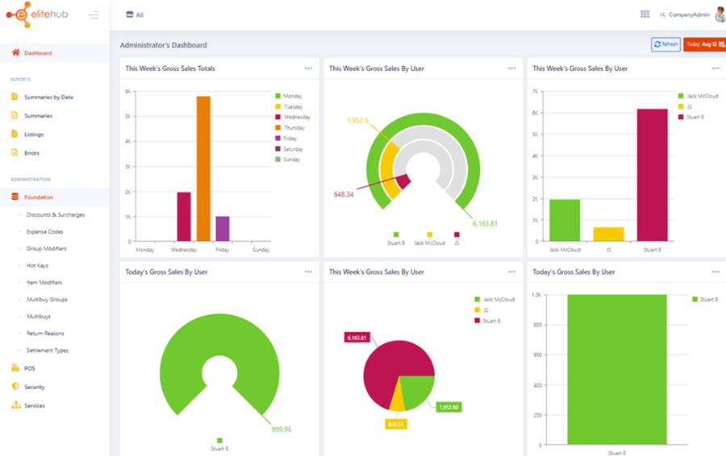Collapse sidebar using hamburger menu icon
726x456 pixels.
click(94, 15)
